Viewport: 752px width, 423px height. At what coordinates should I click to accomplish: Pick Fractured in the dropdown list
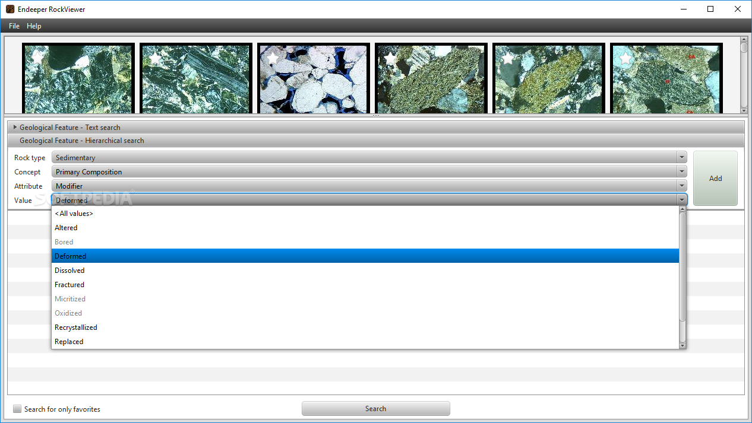[x=365, y=285]
